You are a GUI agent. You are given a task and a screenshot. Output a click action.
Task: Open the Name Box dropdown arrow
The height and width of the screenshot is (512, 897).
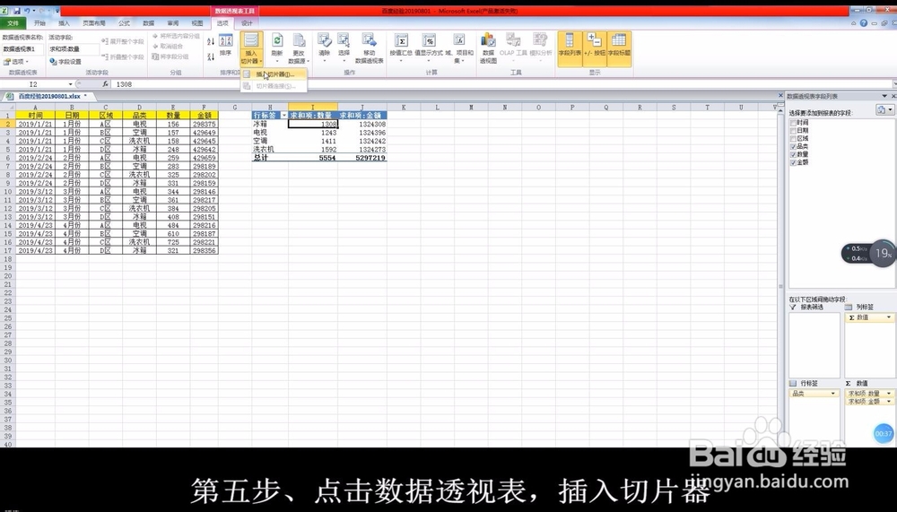(70, 84)
